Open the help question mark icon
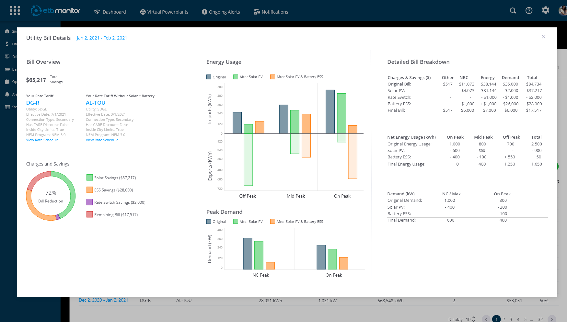 coord(529,10)
